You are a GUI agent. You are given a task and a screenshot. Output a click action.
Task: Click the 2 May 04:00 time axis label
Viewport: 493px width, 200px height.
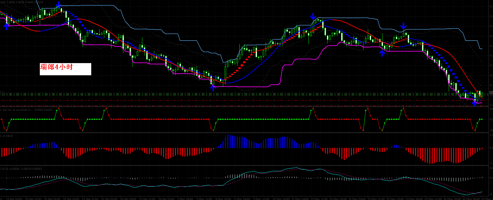coord(185,199)
